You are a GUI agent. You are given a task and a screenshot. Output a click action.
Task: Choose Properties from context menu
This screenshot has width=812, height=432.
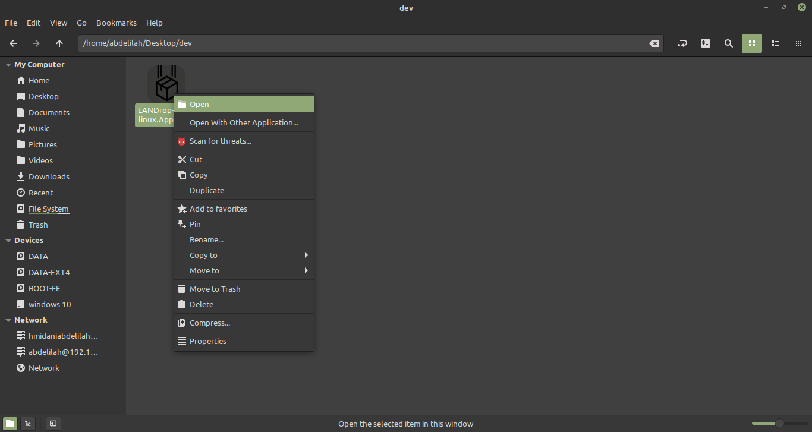pyautogui.click(x=208, y=341)
